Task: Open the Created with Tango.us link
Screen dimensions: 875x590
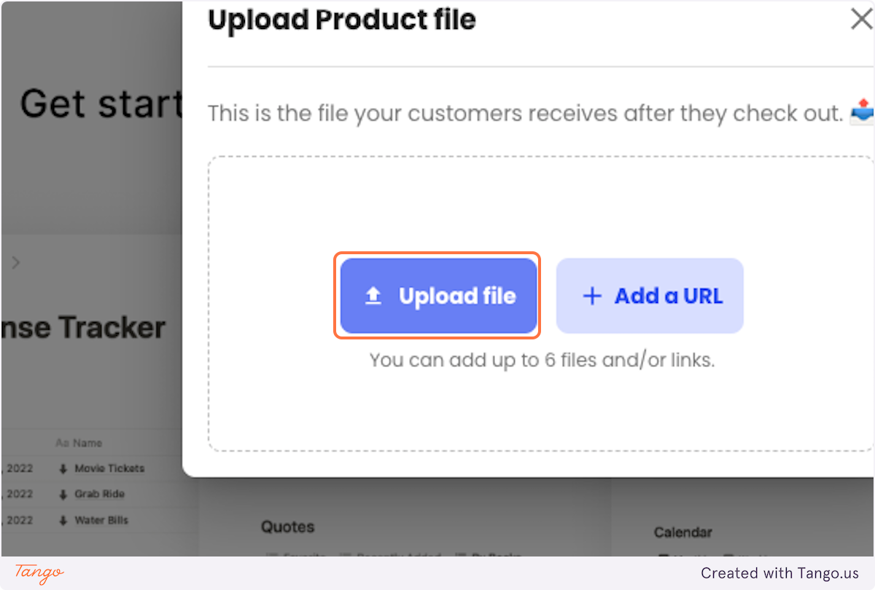Action: pyautogui.click(x=780, y=573)
